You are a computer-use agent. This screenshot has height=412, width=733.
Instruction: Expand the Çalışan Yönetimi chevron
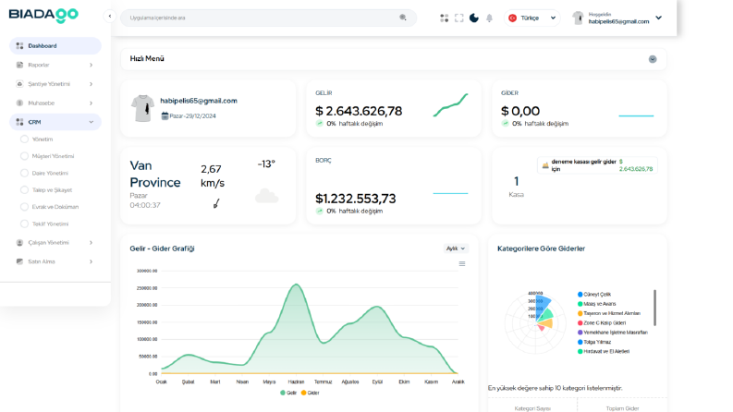(91, 242)
